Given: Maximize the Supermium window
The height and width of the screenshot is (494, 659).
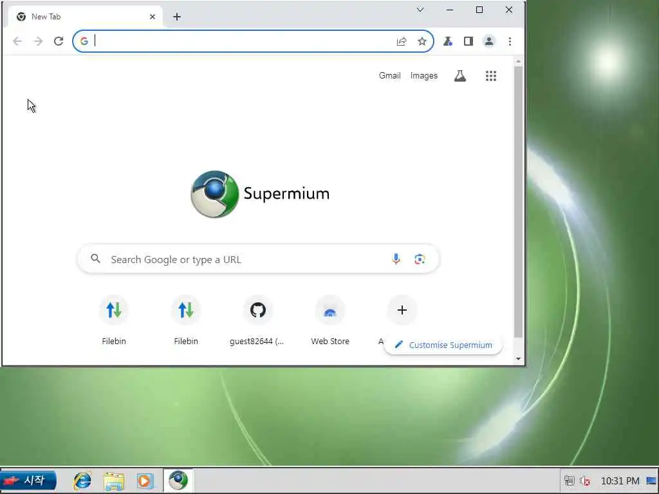Looking at the screenshot, I should coord(479,10).
